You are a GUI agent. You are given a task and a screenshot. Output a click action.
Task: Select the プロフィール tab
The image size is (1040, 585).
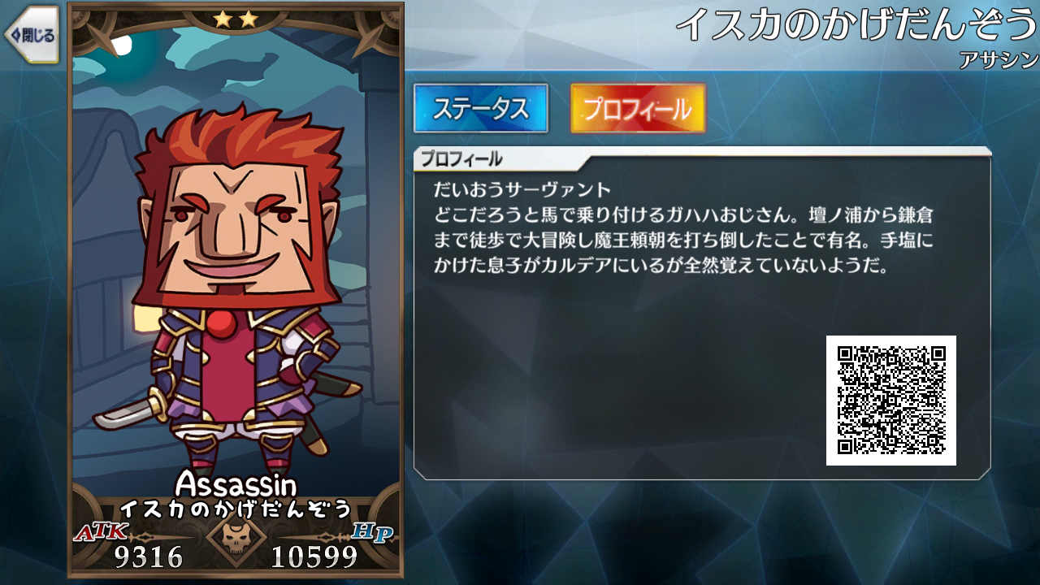pyautogui.click(x=638, y=108)
